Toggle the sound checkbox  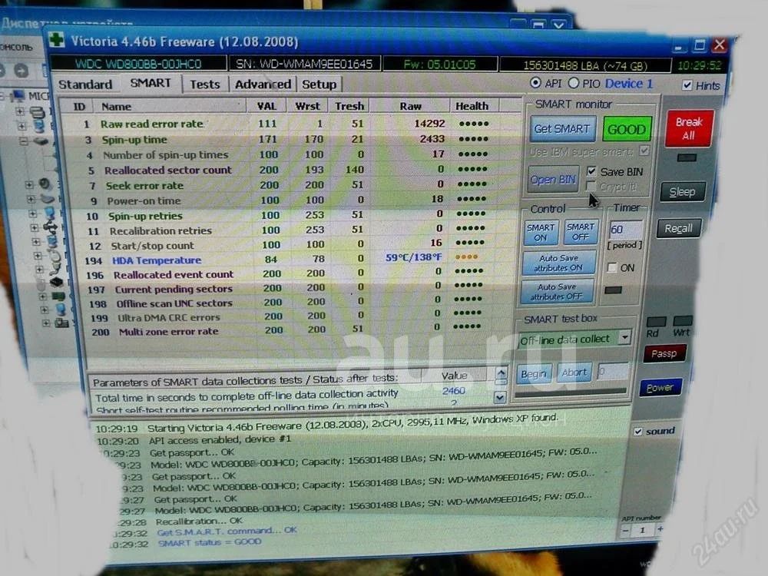pyautogui.click(x=637, y=432)
